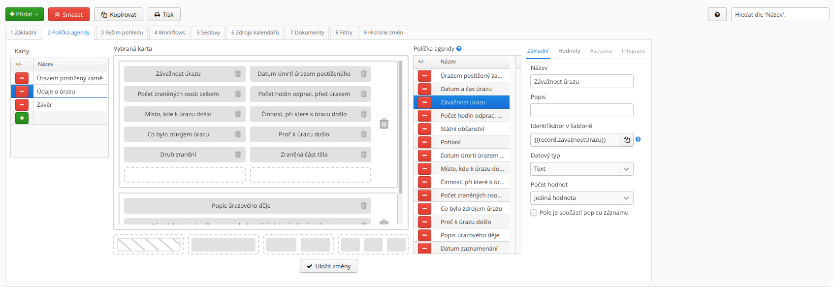Toggle Pole je součástí popisu záznamu checkbox
This screenshot has width=833, height=287.
pos(534,213)
